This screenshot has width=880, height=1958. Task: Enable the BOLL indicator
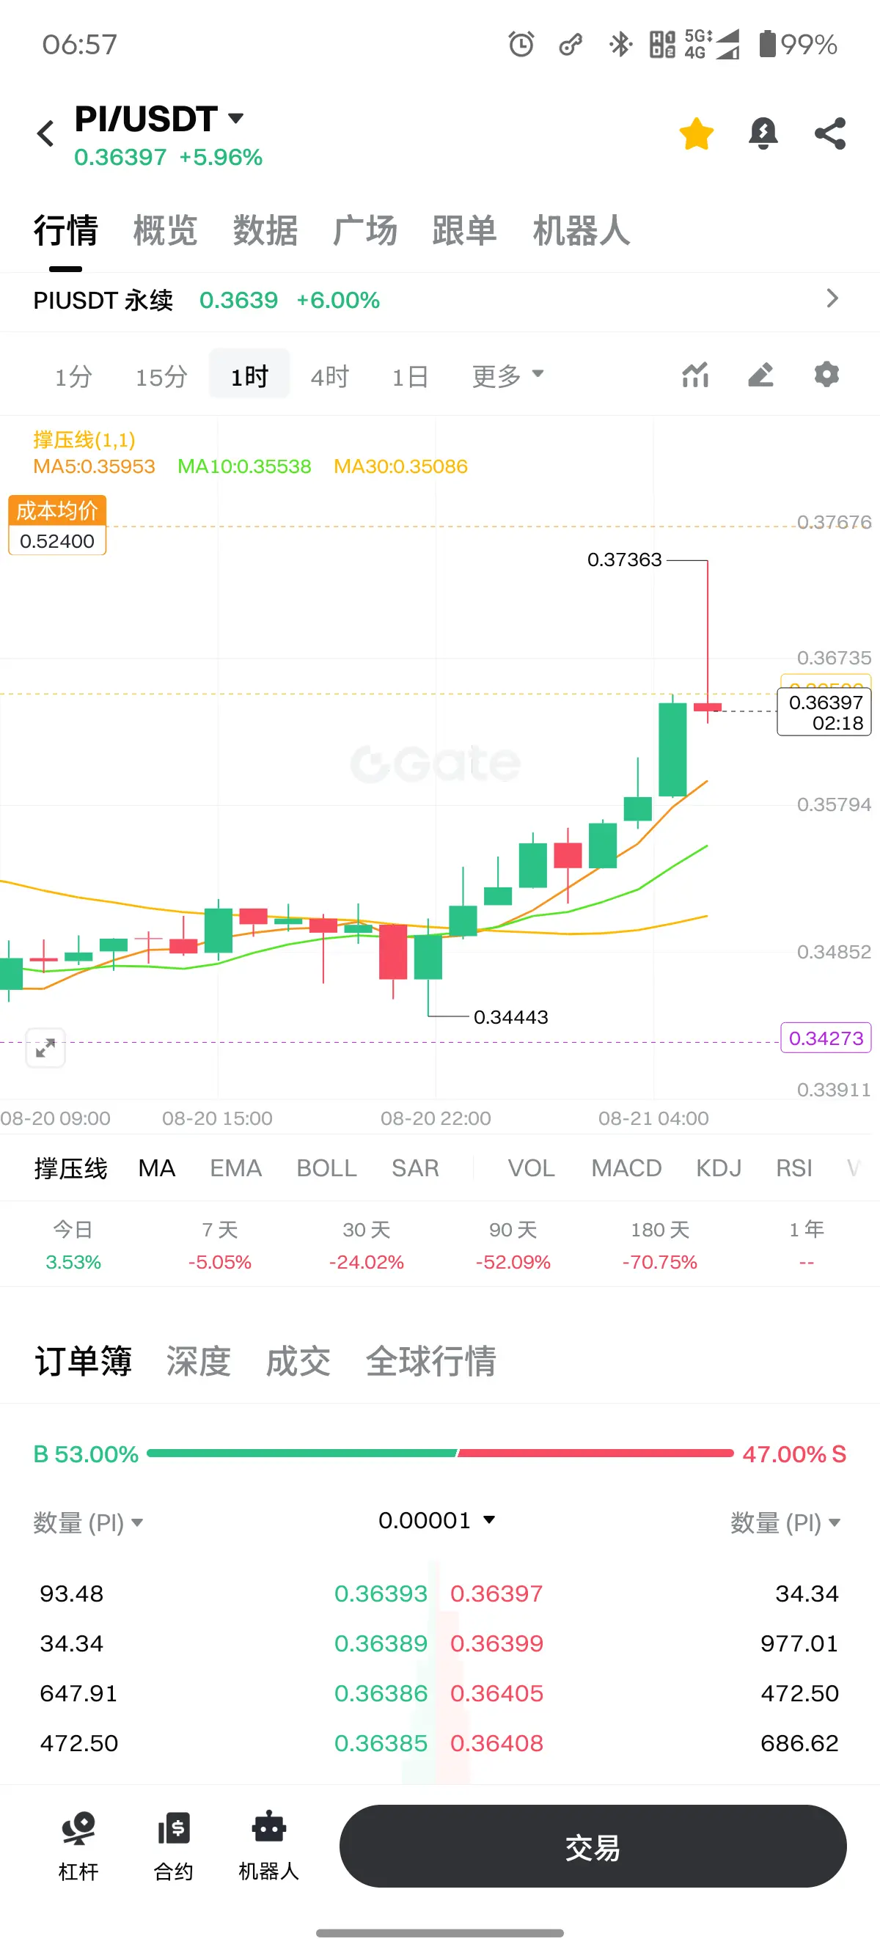pyautogui.click(x=327, y=1168)
